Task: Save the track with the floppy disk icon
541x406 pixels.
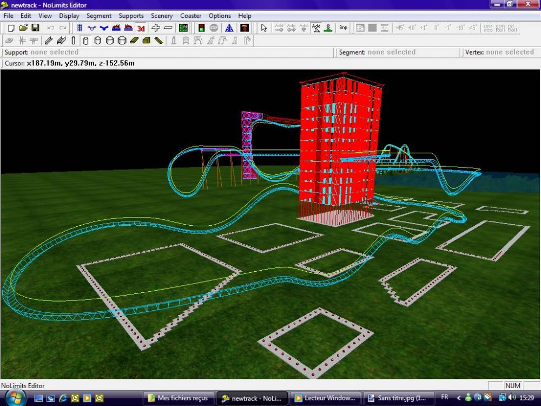Action: (35, 28)
